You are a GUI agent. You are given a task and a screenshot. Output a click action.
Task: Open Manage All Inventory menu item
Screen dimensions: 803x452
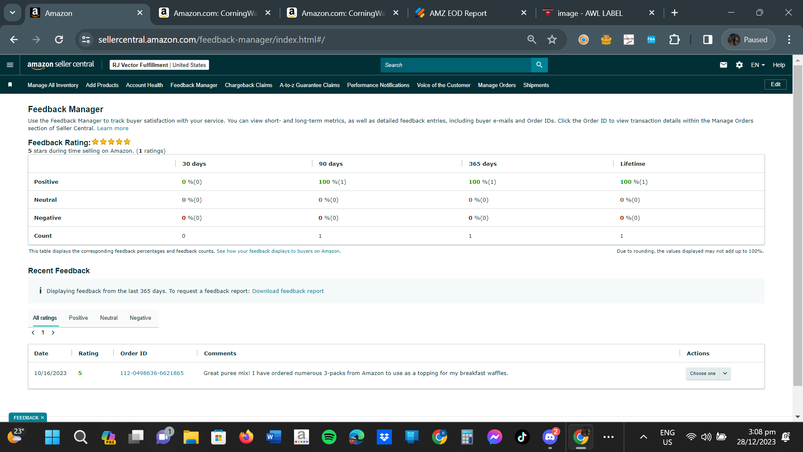53,85
